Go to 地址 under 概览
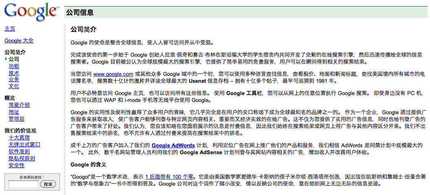This screenshot has width=430, height=195. 14,112
